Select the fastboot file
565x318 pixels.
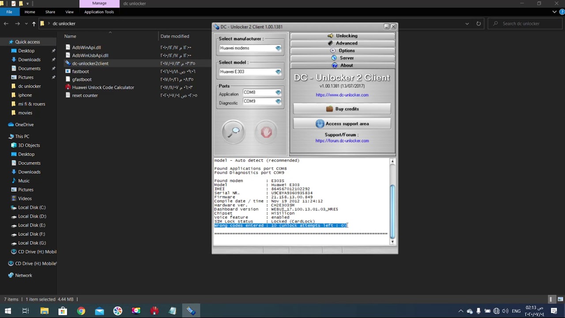click(80, 71)
